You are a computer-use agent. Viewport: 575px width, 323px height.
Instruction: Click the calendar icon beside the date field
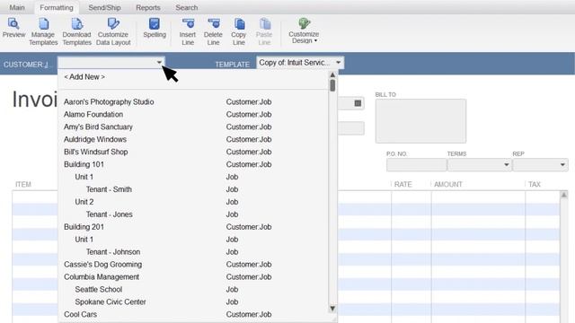358,103
